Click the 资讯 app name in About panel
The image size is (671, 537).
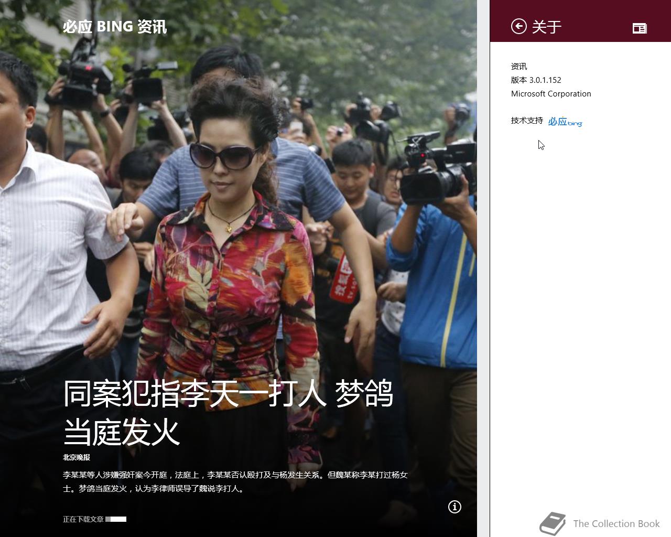(519, 66)
